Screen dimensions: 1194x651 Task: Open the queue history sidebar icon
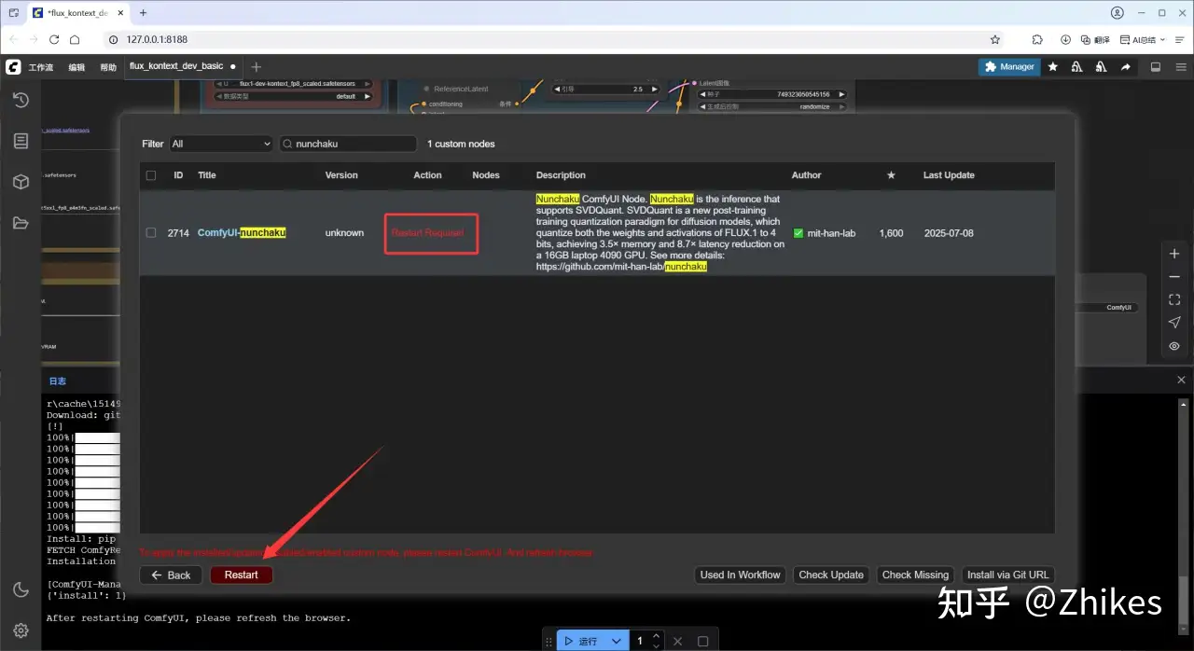click(21, 100)
